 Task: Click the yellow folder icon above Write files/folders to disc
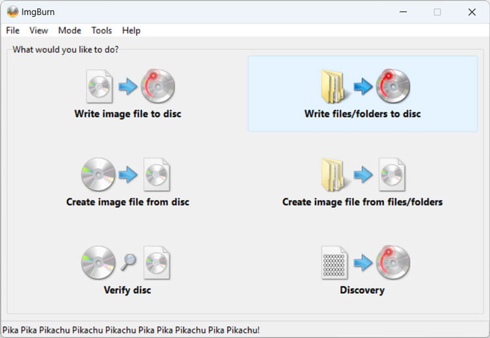(x=333, y=86)
